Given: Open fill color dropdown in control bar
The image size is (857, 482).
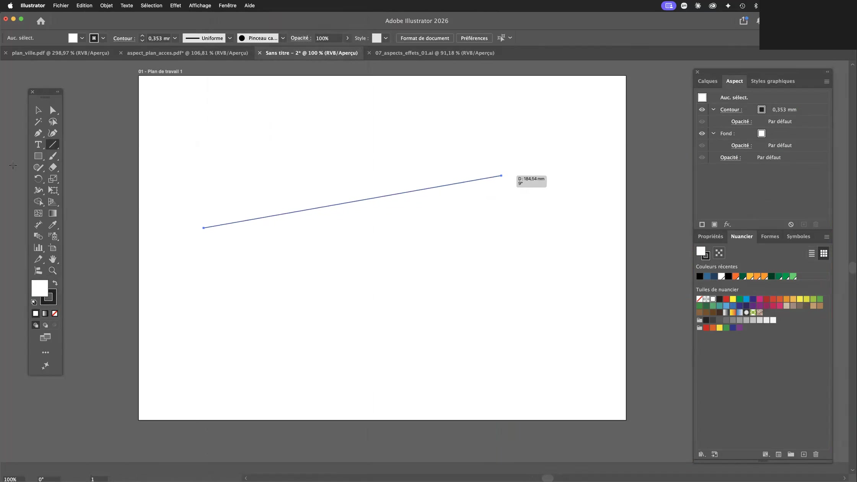Looking at the screenshot, I should click(82, 38).
